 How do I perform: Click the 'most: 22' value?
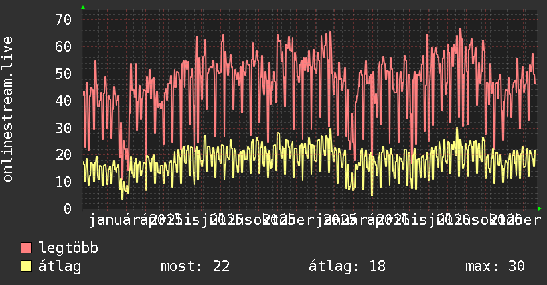[x=195, y=266]
